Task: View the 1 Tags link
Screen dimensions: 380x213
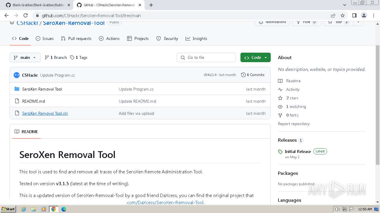Action: click(x=79, y=57)
